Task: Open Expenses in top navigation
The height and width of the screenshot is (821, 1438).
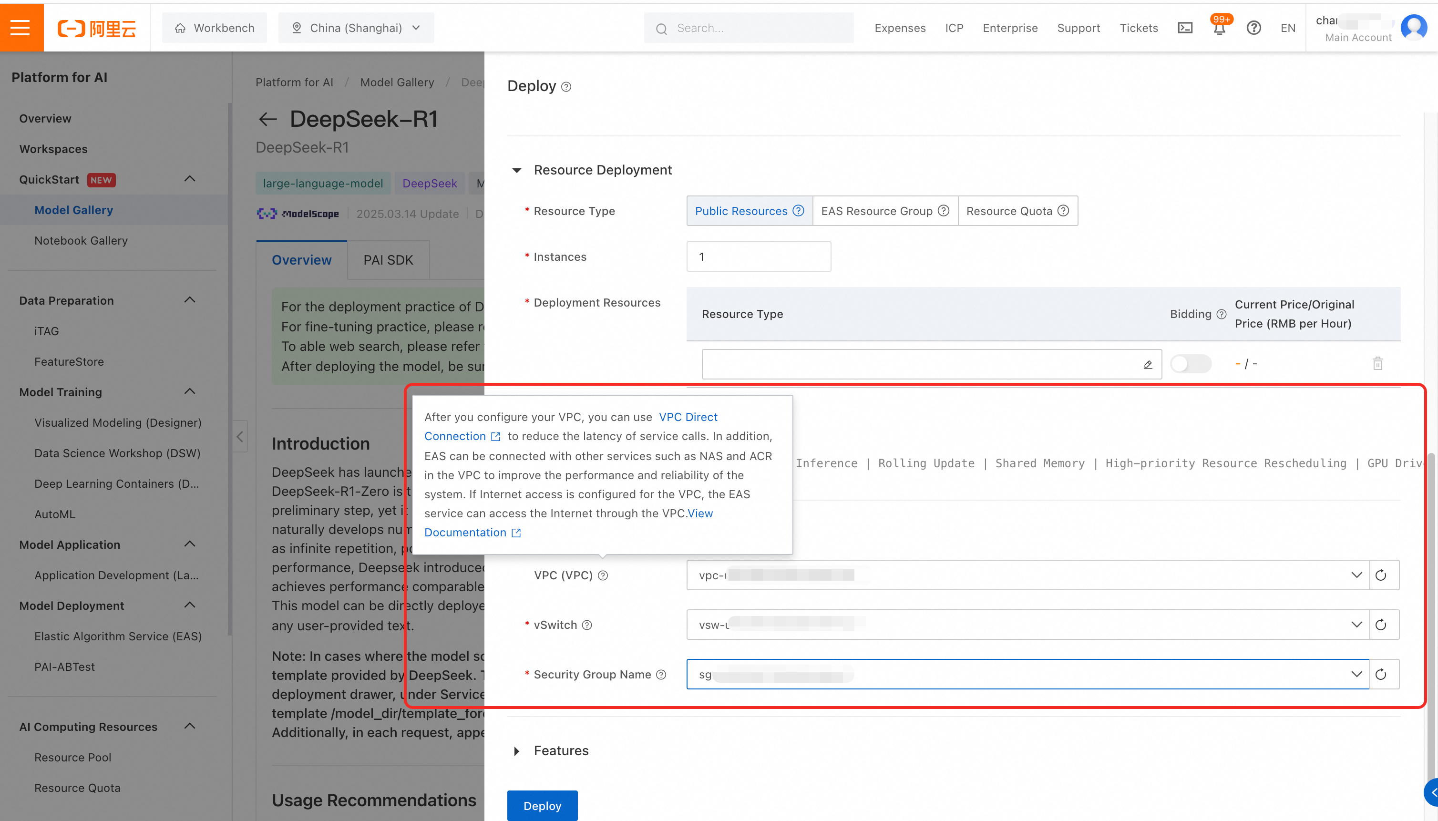Action: tap(900, 28)
